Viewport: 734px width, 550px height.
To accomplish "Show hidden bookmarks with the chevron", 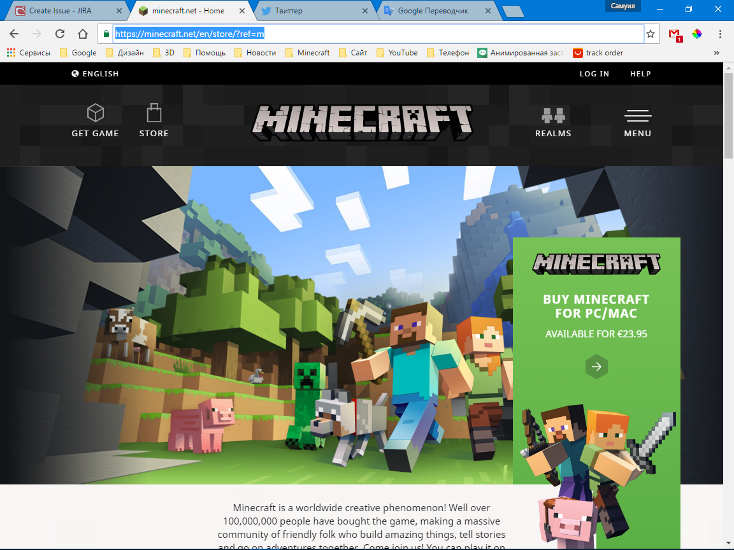I will pos(717,53).
